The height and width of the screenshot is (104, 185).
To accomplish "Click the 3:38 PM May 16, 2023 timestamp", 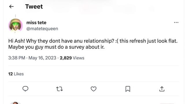I will [x=32, y=58].
